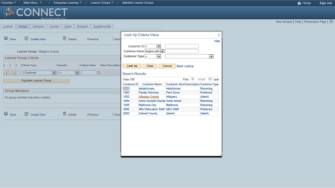Switch to the Category tab

point(38,27)
